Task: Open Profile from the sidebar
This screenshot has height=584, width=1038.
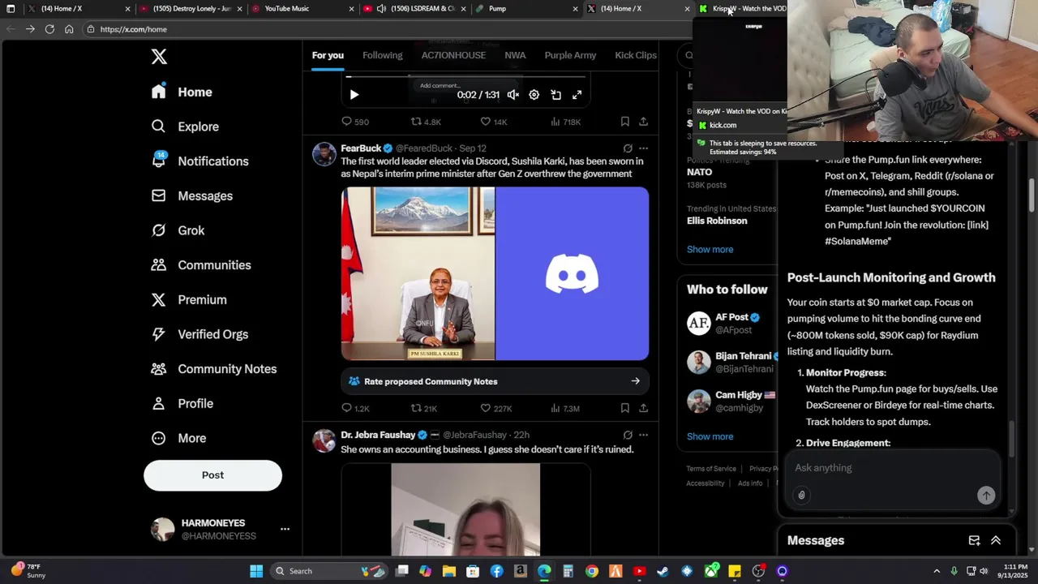Action: [x=182, y=403]
